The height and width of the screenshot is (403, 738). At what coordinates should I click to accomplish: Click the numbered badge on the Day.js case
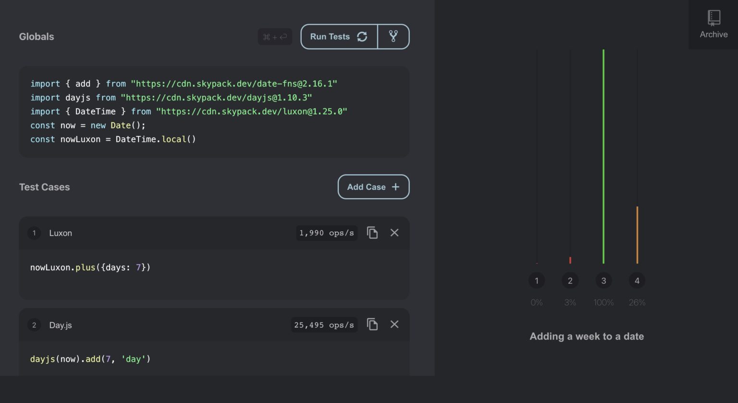[34, 325]
